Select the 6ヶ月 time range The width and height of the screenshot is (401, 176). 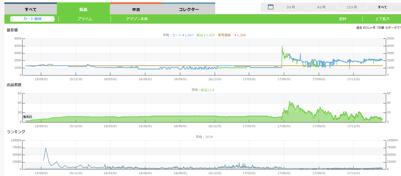click(x=321, y=7)
